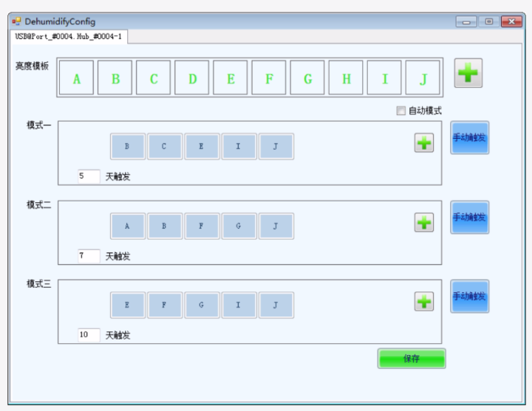Click the DehumidifyConfig title bar app icon

click(x=16, y=21)
